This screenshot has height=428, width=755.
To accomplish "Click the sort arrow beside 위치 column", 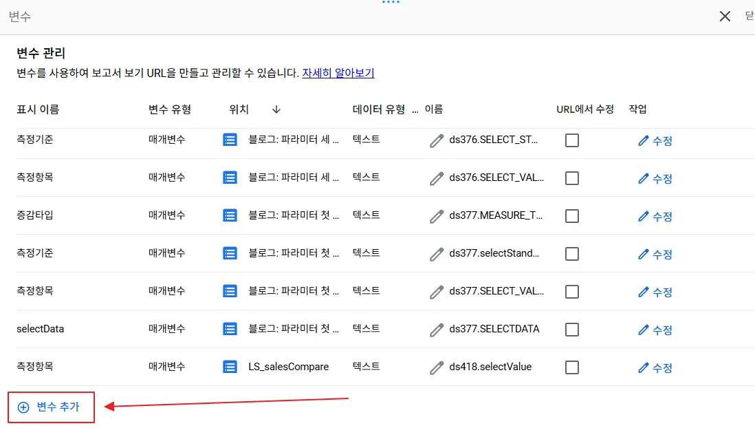I will 276,109.
